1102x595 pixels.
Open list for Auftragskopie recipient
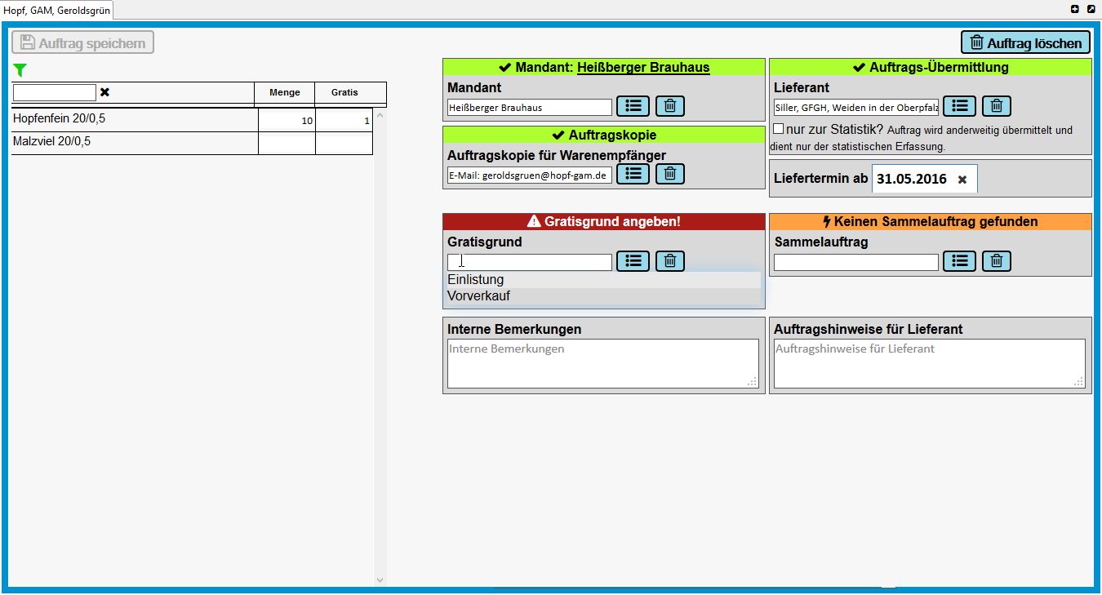coord(633,174)
